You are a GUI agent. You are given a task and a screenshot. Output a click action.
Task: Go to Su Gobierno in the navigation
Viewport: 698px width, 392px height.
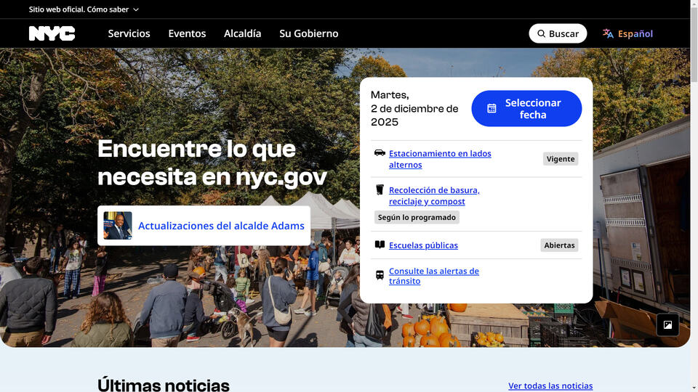308,33
